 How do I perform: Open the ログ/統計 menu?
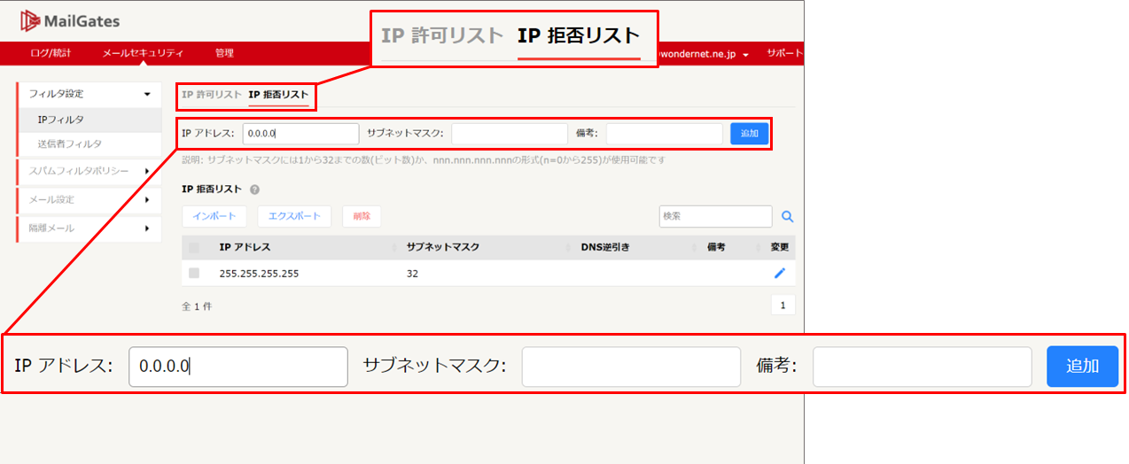[51, 53]
